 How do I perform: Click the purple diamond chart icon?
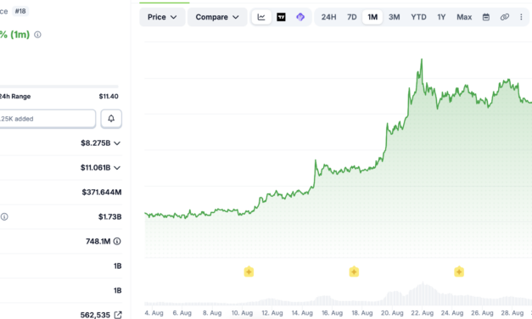[300, 17]
